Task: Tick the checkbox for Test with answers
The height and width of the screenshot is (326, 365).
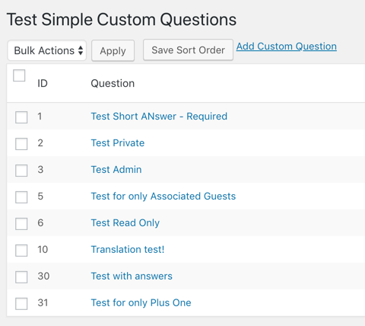Action: click(21, 277)
